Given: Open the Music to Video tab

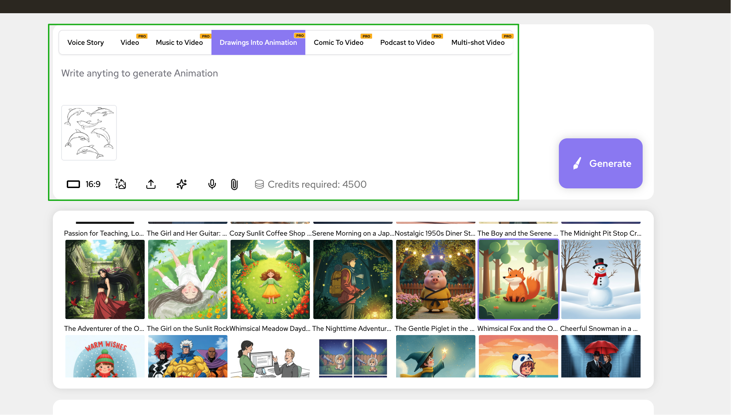Looking at the screenshot, I should tap(179, 42).
